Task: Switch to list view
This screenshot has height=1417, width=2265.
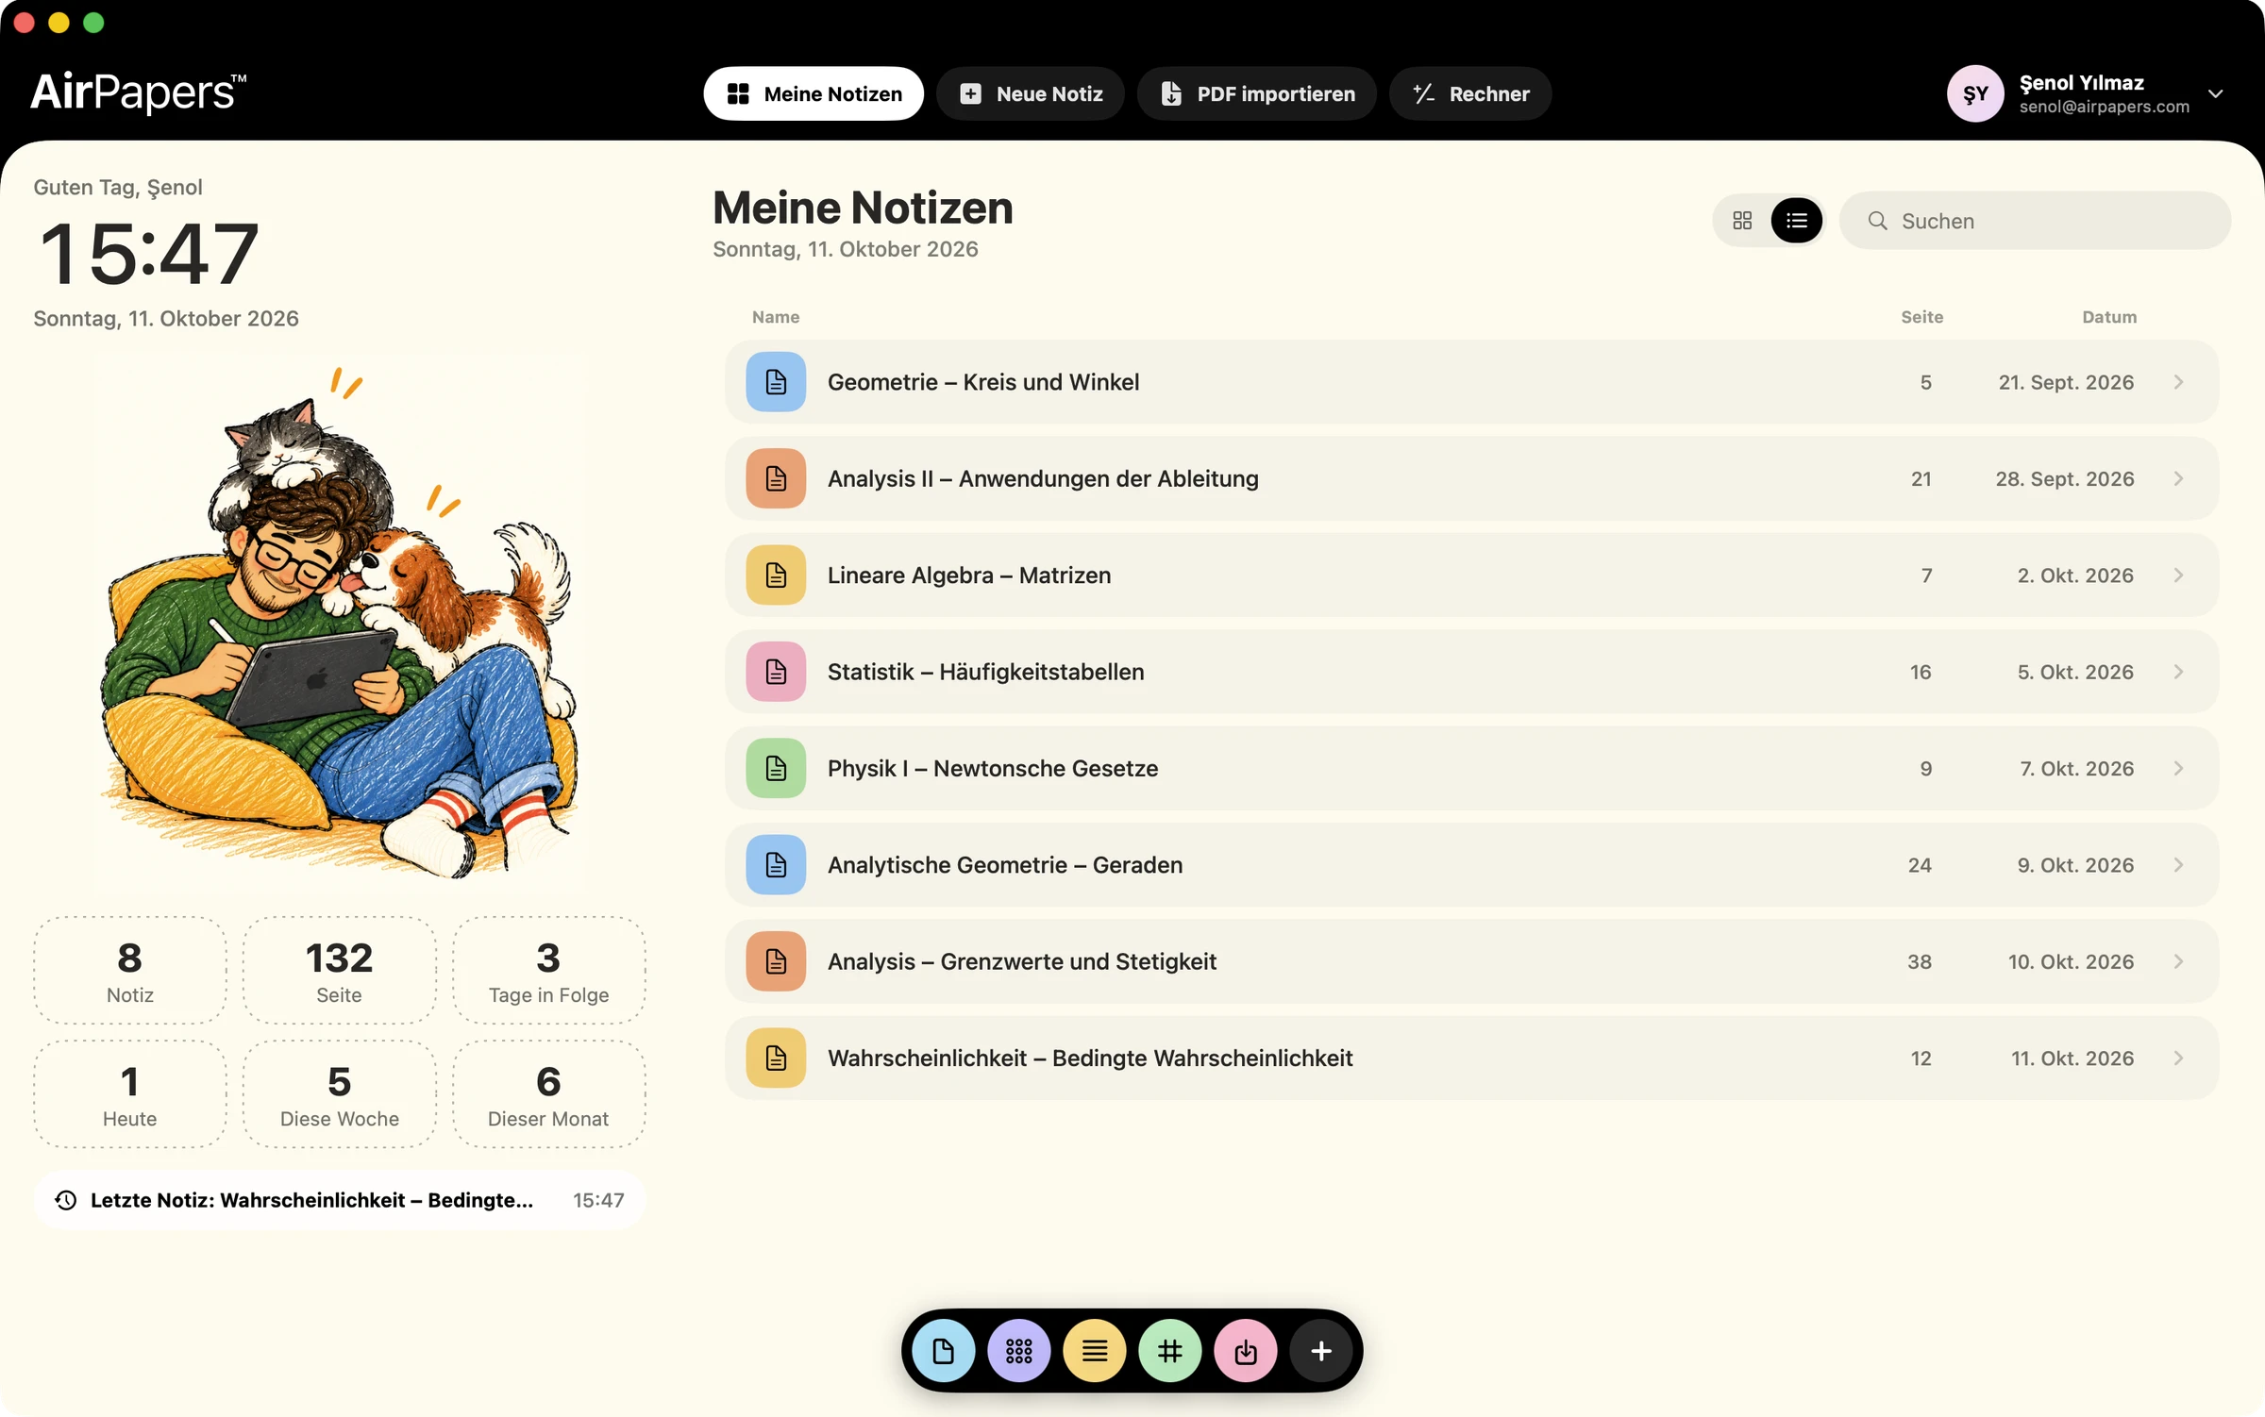Action: click(x=1796, y=221)
